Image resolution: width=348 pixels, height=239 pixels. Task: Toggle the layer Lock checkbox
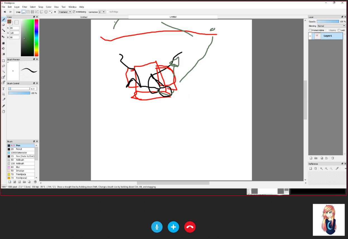(x=339, y=30)
